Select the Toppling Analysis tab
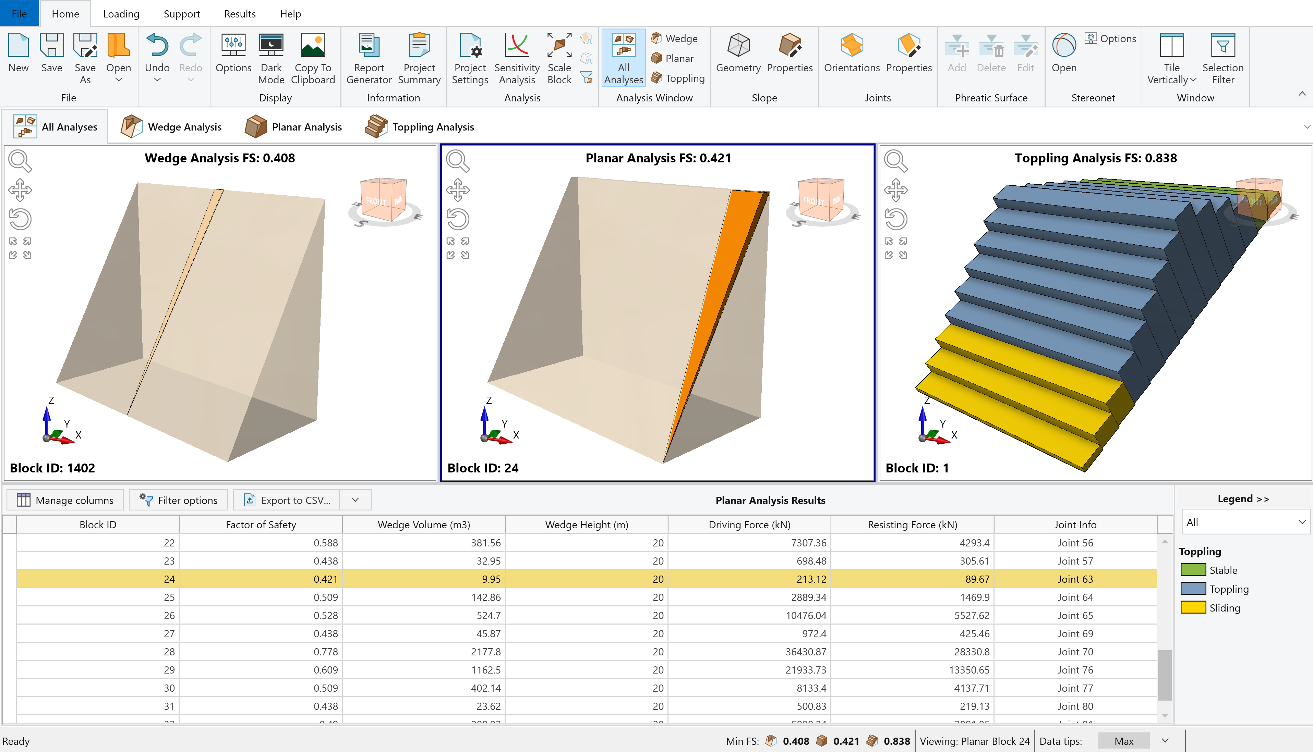The width and height of the screenshot is (1313, 752). click(x=420, y=126)
